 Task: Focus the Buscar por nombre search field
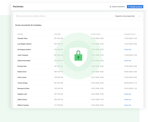64,16
